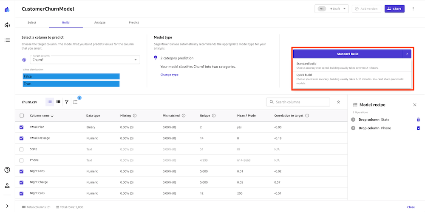Click the Data type column header
Image resolution: width=425 pixels, height=212 pixels.
tap(93, 115)
